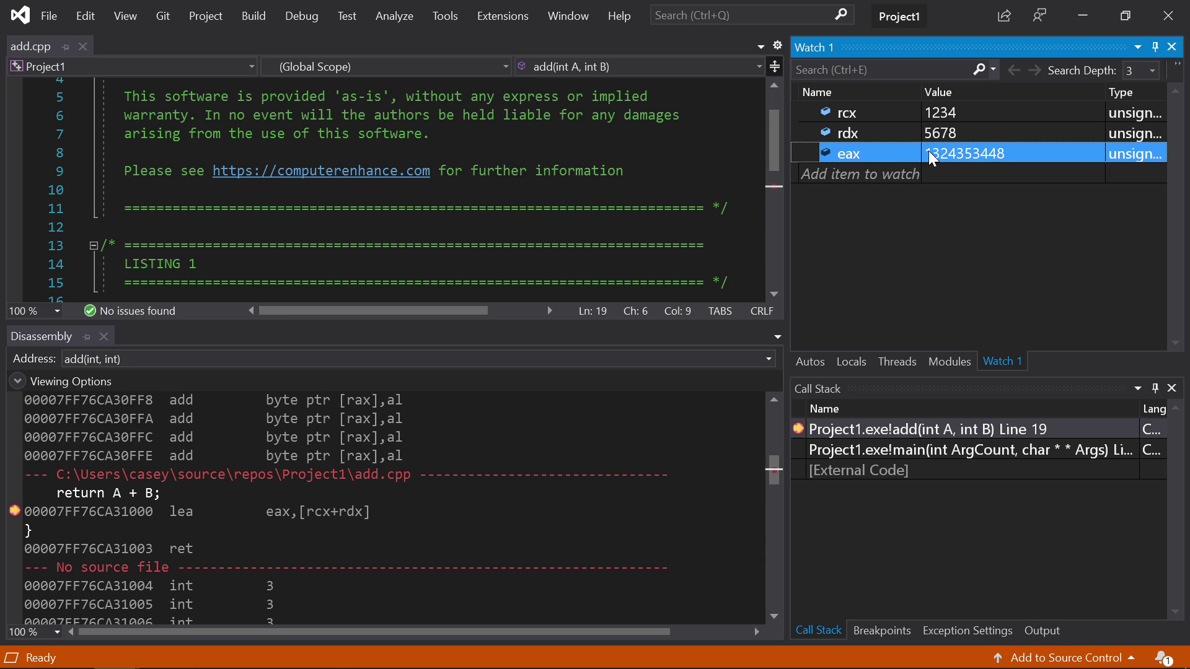Toggle auto hide pin on Call Stack
This screenshot has width=1190, height=669.
point(1155,388)
